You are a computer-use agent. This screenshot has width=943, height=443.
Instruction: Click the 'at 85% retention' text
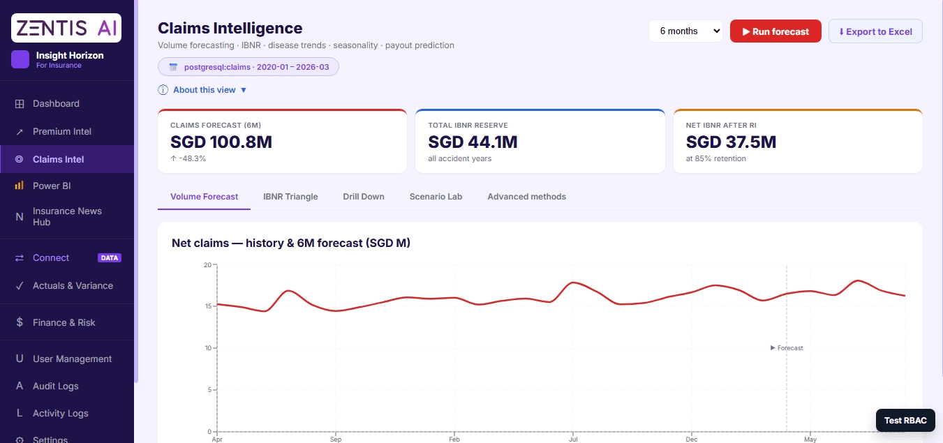coord(716,159)
